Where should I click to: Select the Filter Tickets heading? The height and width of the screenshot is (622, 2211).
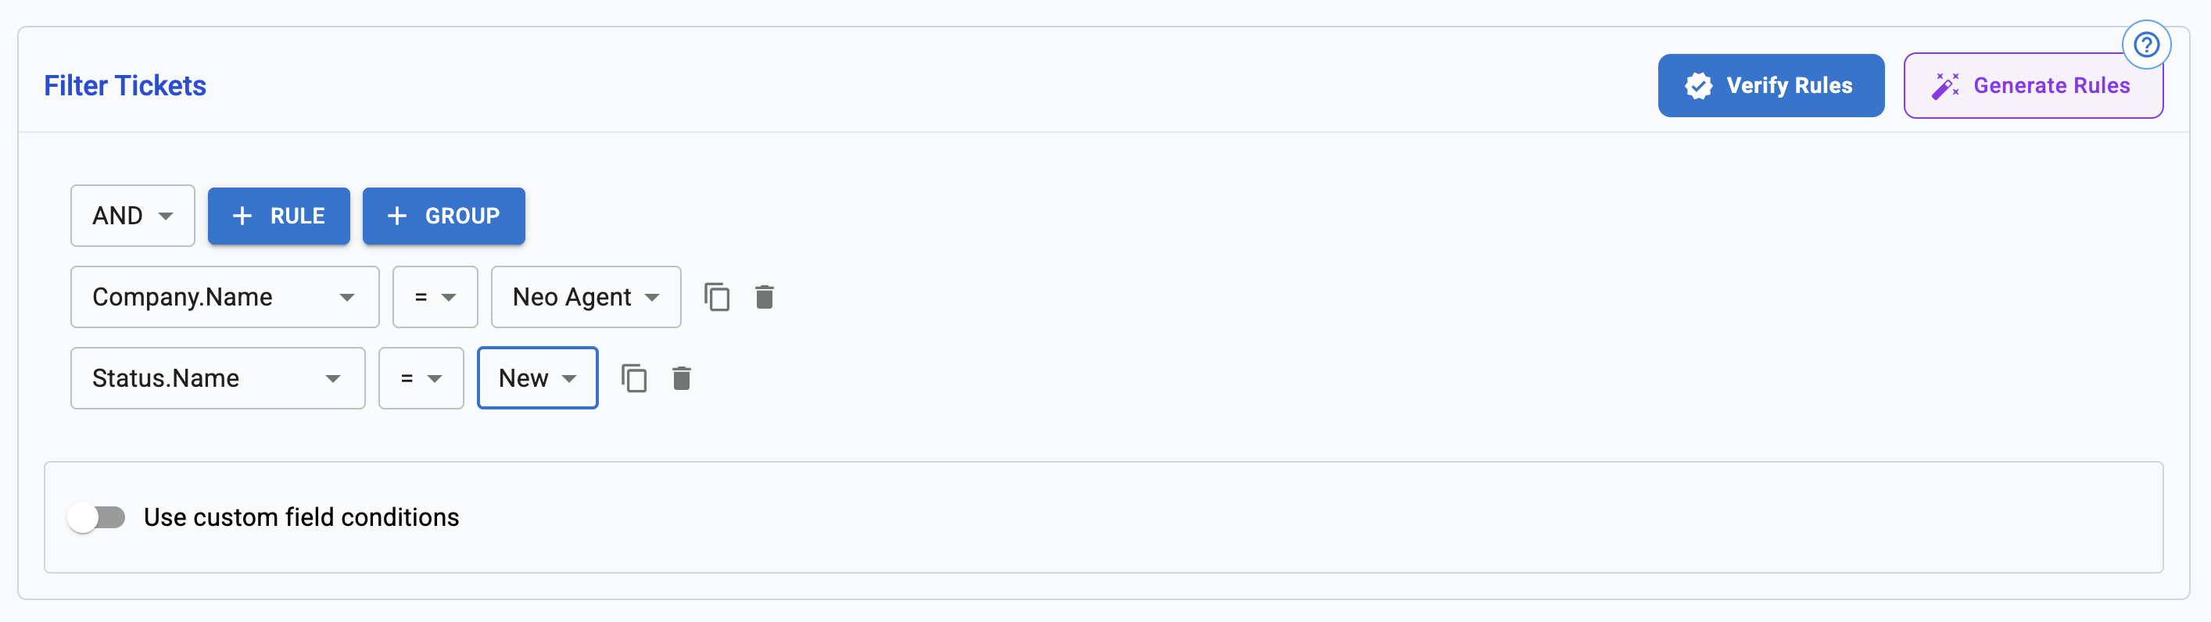tap(125, 85)
